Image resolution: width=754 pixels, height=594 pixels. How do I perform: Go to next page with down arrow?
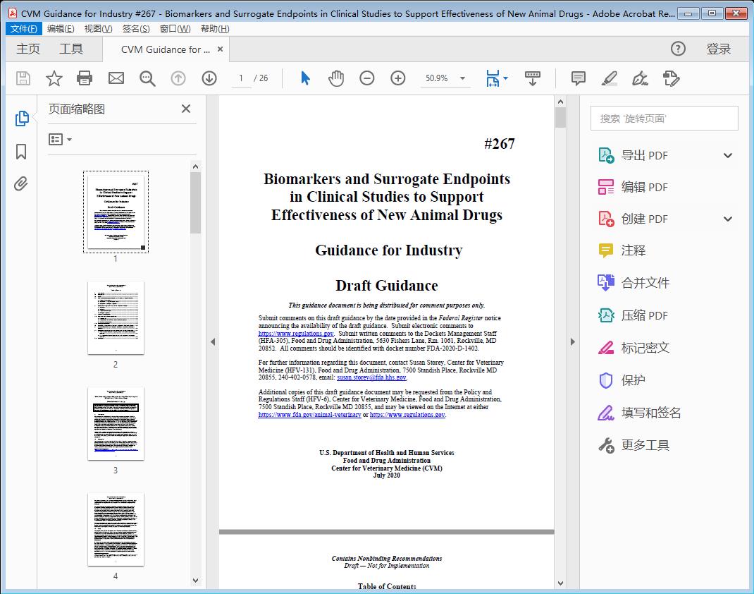click(x=209, y=78)
